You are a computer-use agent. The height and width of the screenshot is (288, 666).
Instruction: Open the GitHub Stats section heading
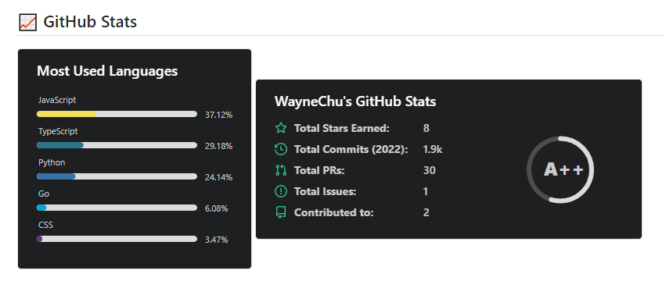pyautogui.click(x=90, y=22)
